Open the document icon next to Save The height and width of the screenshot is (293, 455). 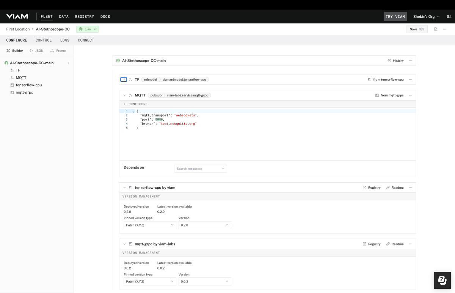click(x=436, y=29)
